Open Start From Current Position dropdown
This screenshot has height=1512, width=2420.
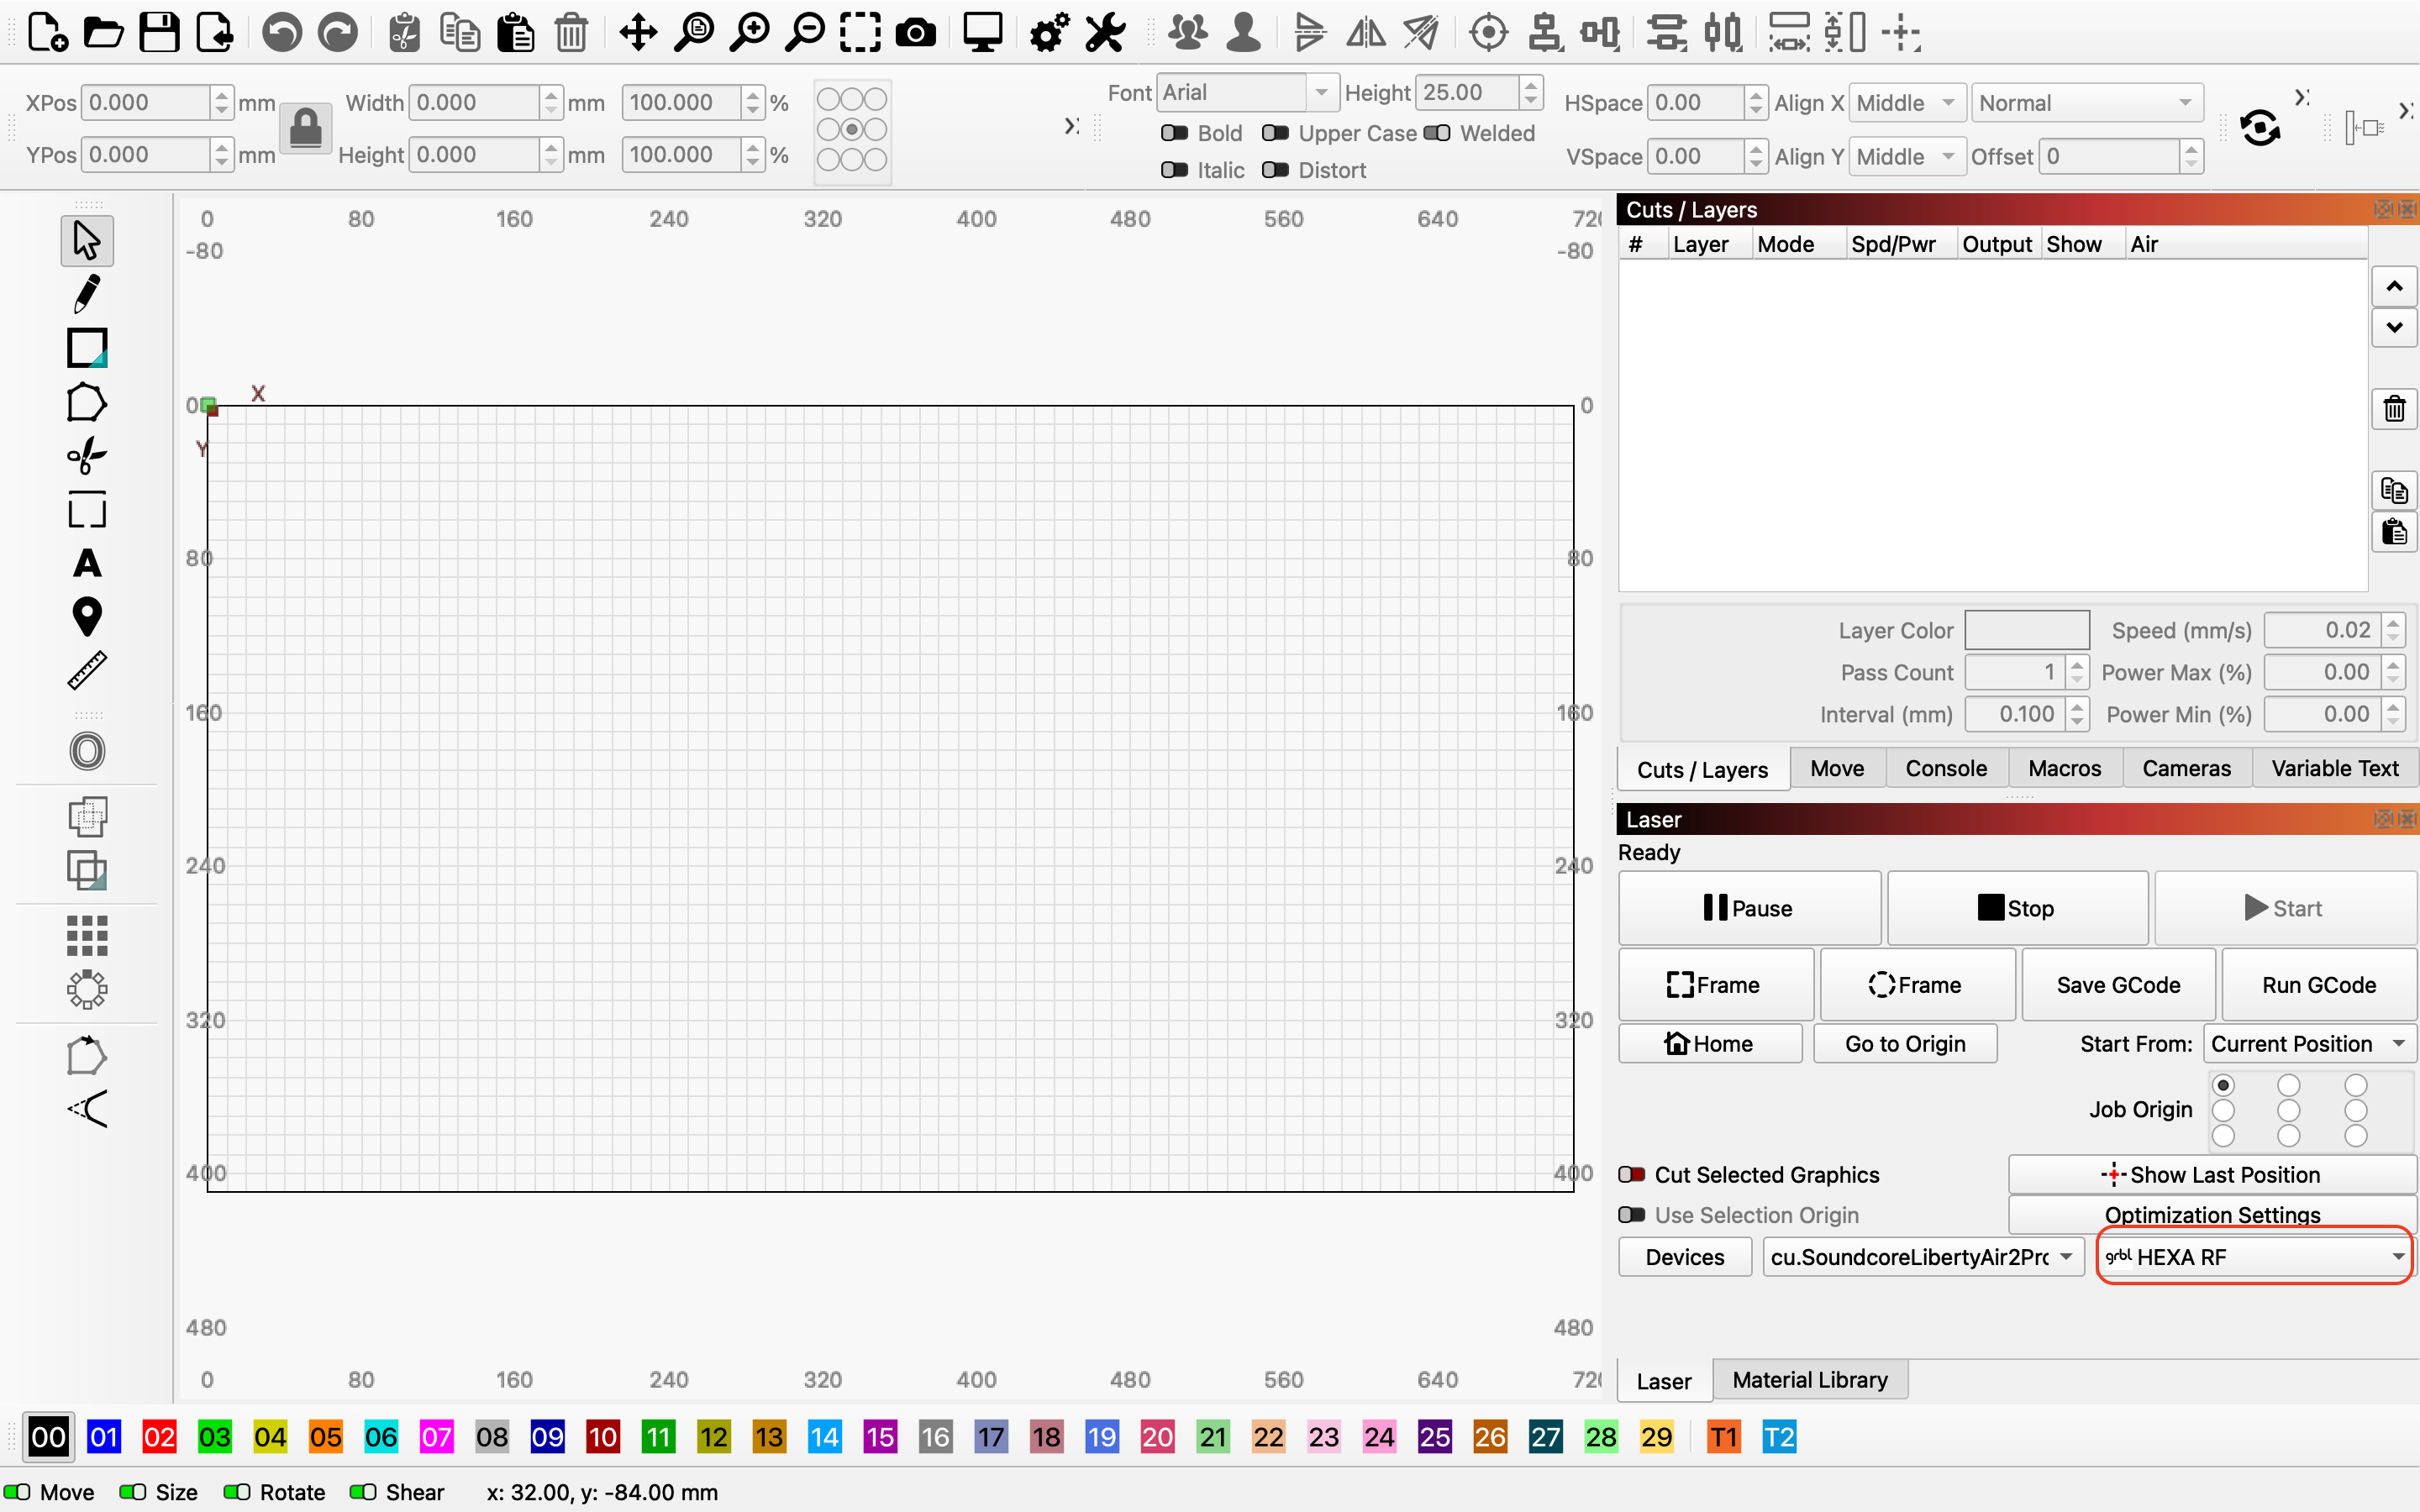click(2309, 1043)
